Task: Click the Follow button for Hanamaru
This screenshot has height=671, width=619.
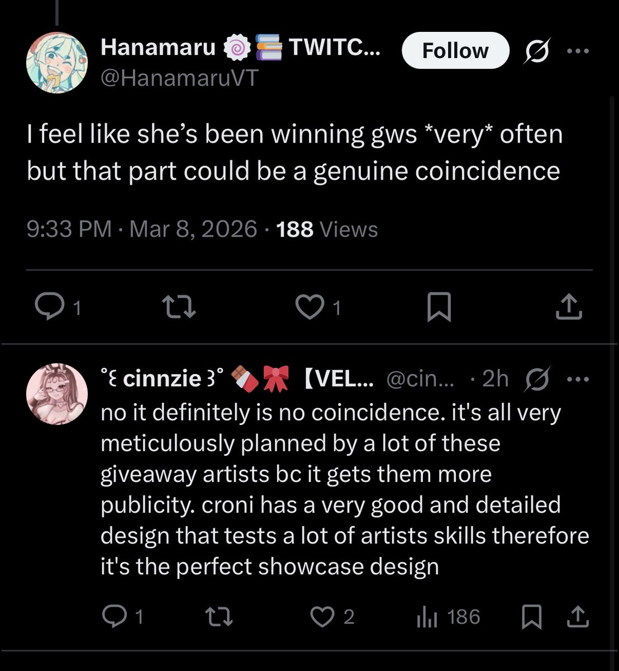Action: (455, 51)
